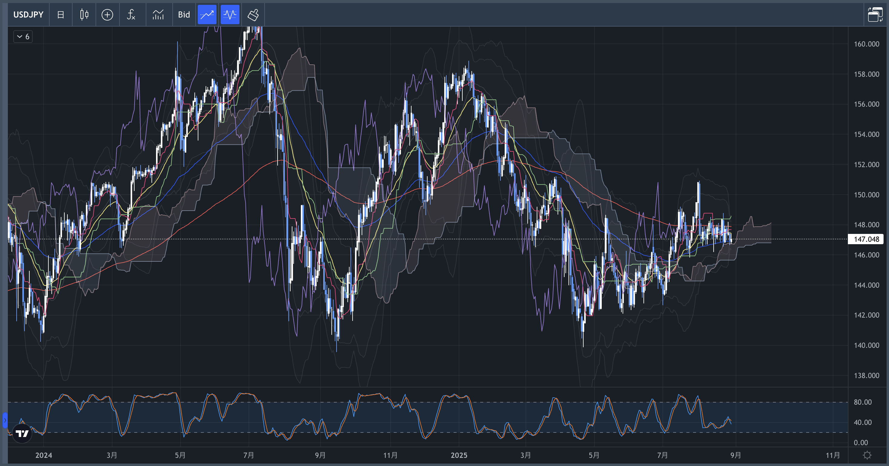
Task: Click the 156.000 price scale label
Action: [866, 104]
